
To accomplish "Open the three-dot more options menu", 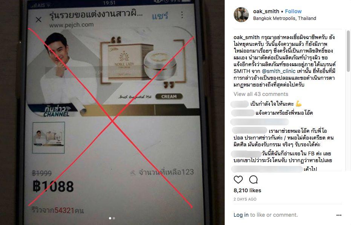I will coord(339,215).
